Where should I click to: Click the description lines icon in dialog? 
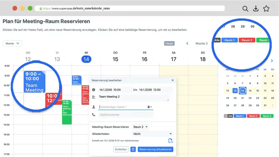coord(94,97)
